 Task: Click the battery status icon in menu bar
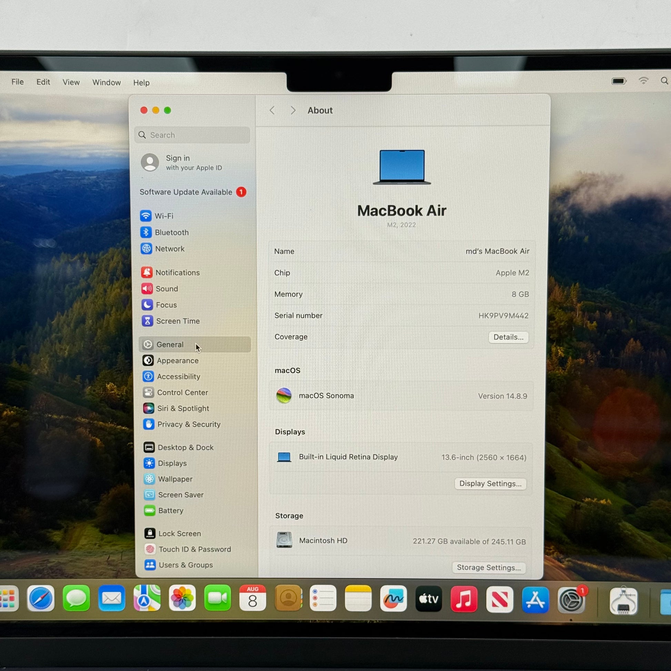[x=619, y=81]
